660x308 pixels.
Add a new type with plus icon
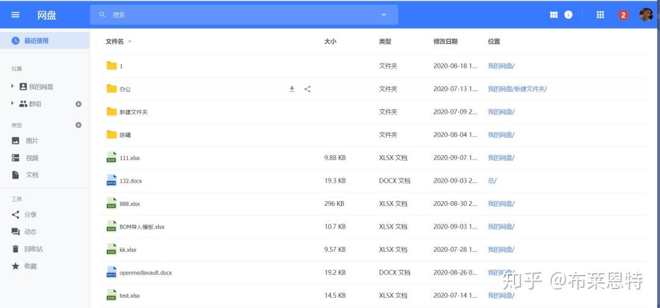point(78,125)
